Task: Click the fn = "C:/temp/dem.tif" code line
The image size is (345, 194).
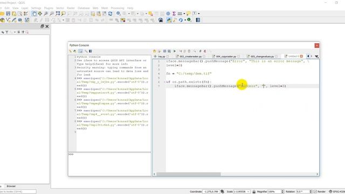Action: point(189,74)
